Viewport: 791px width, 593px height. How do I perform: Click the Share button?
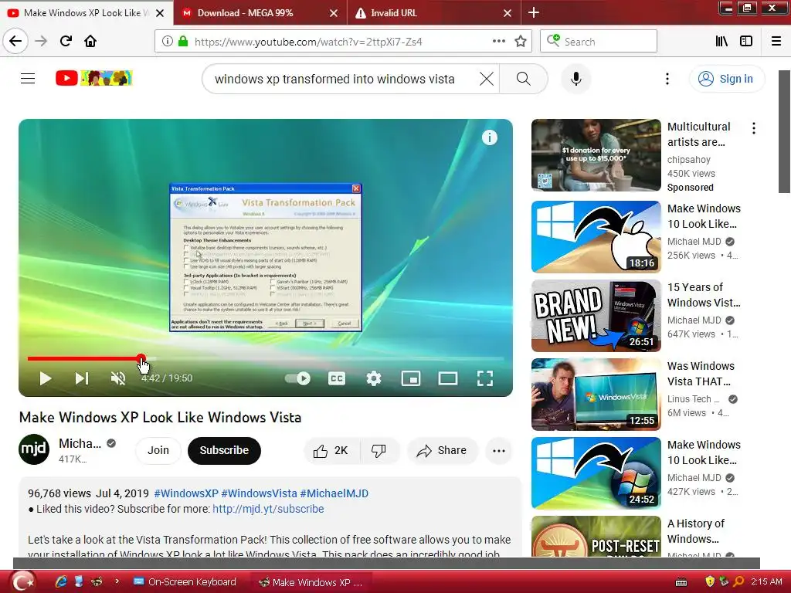(442, 451)
